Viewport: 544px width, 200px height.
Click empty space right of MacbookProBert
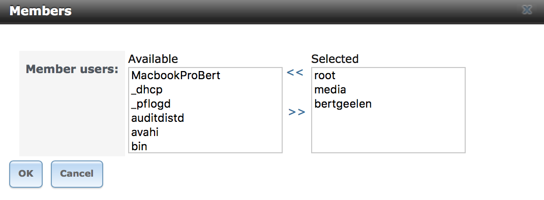point(251,76)
